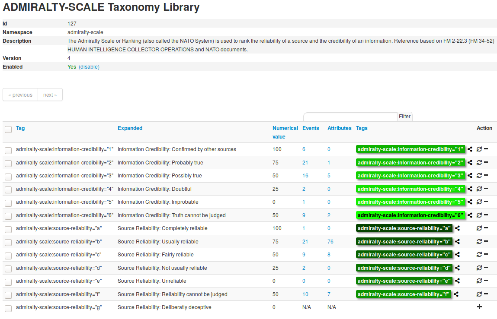Click share icon for source-reliability="b" row
Viewport: 497px width, 319px height.
tap(457, 241)
